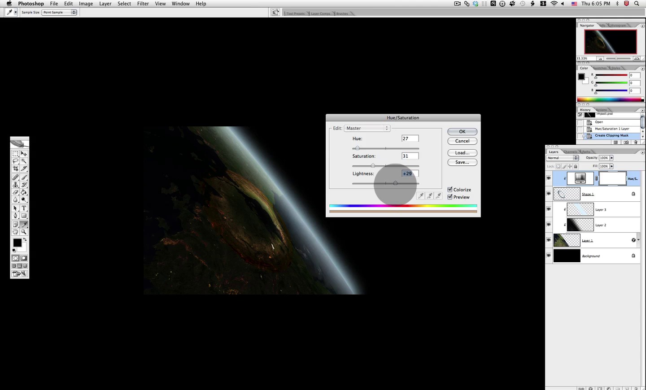Click OK in Hue/Saturation dialog
This screenshot has width=646, height=390.
tap(462, 132)
